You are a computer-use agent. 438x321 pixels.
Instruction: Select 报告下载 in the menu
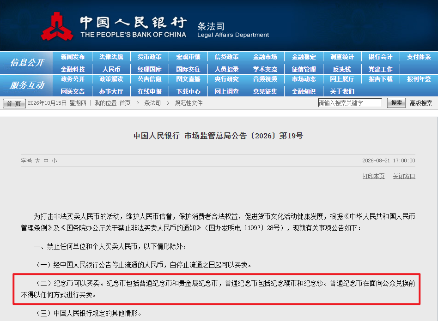tap(380, 79)
